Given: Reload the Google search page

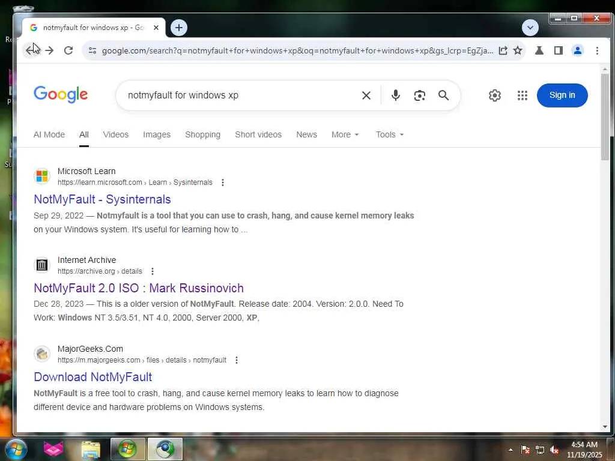Looking at the screenshot, I should click(x=68, y=50).
